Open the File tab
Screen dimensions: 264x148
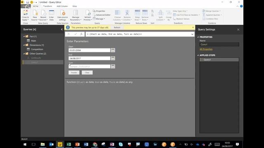[26, 7]
